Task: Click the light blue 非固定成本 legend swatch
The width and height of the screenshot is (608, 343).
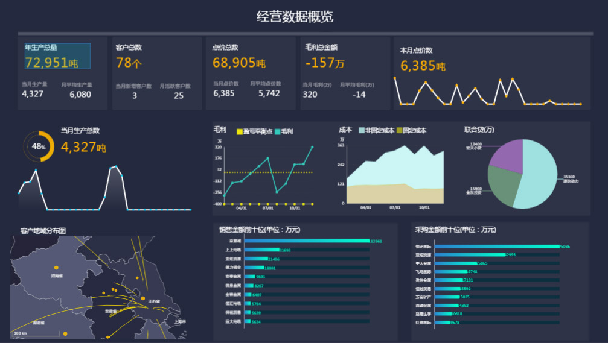Action: [x=362, y=130]
